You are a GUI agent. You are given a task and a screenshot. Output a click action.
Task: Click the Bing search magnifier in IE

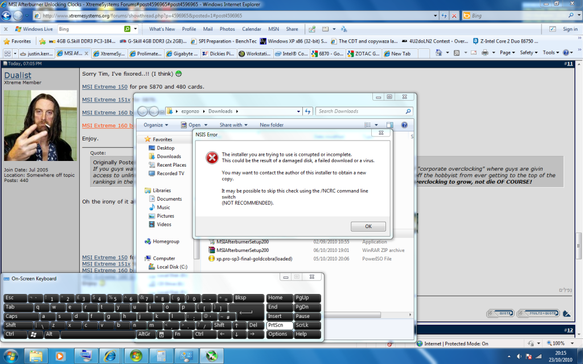[x=571, y=15]
